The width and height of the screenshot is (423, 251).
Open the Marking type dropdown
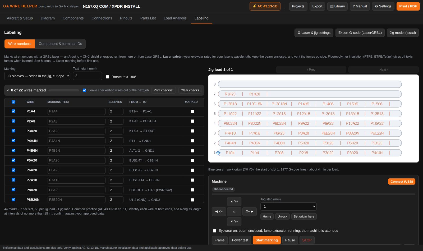tap(37, 76)
